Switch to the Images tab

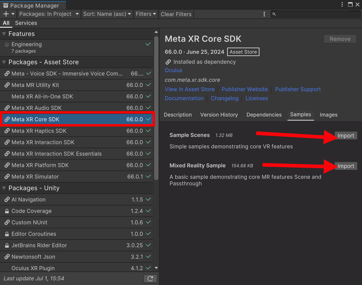point(329,115)
